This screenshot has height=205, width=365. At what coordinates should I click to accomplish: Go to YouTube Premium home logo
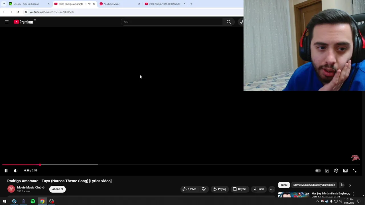(x=24, y=22)
